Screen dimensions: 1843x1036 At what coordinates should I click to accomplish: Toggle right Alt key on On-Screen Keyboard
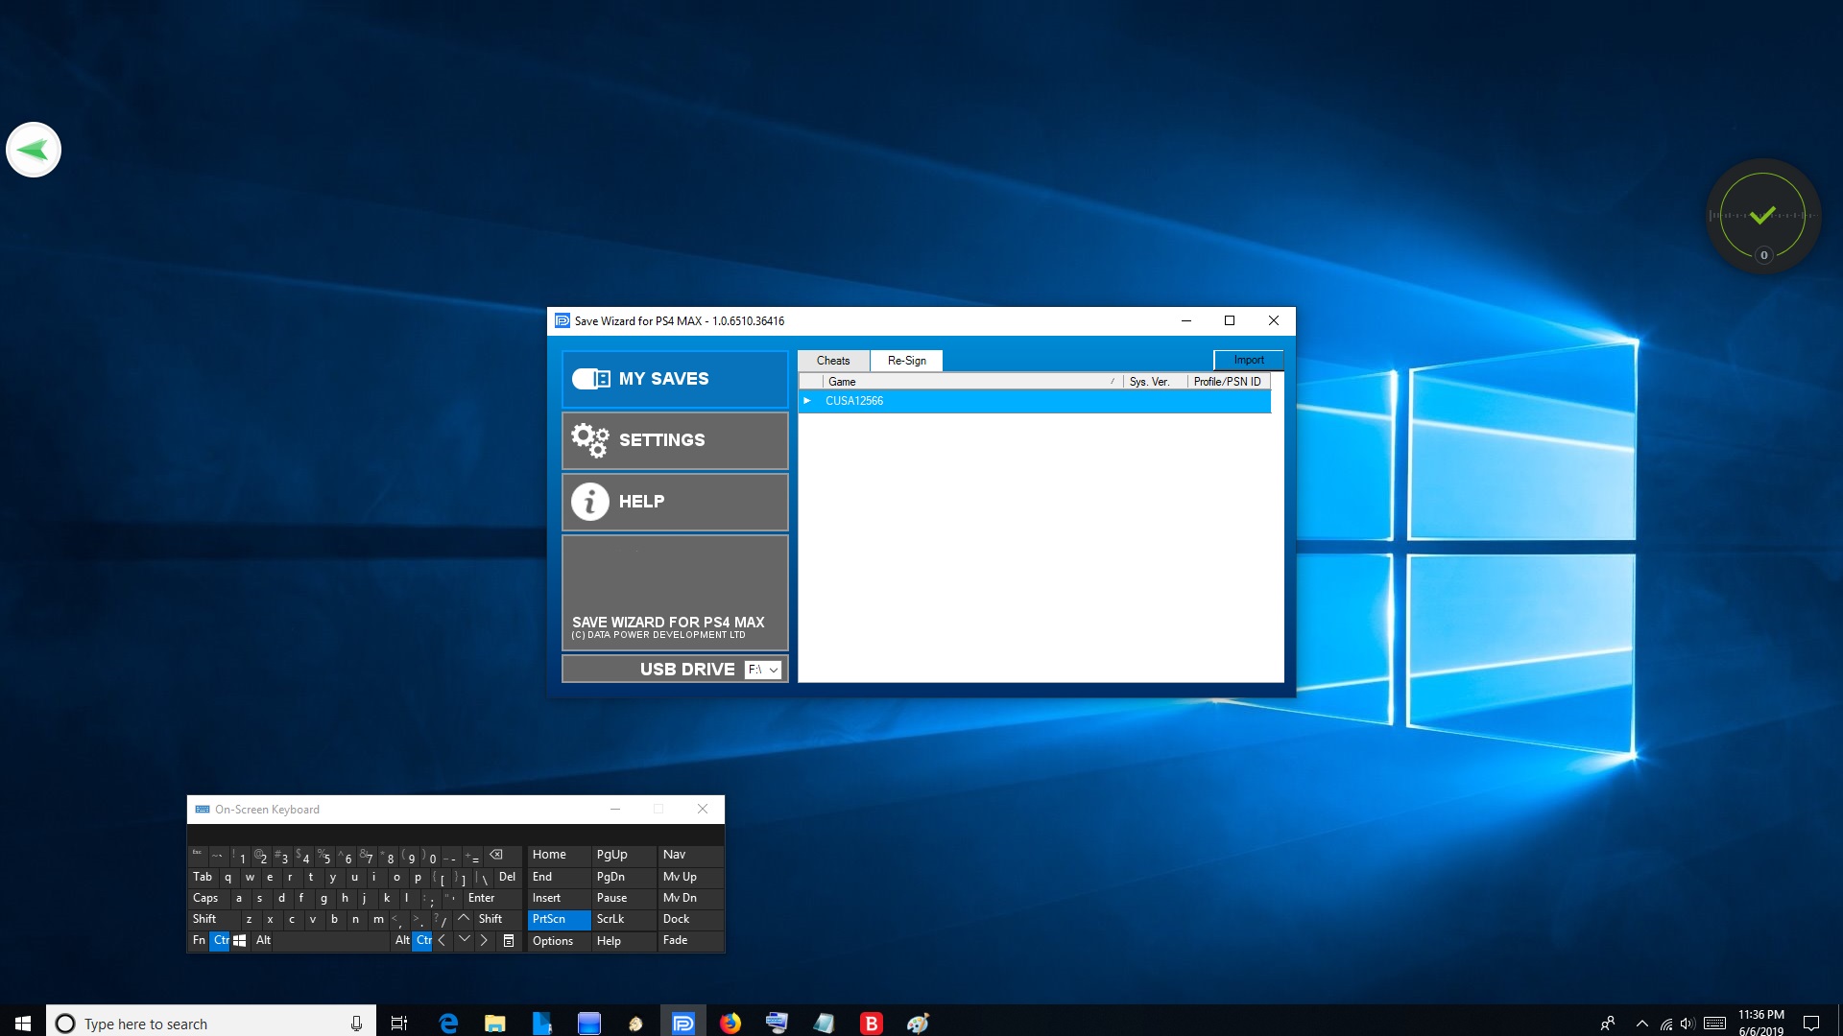pos(402,940)
